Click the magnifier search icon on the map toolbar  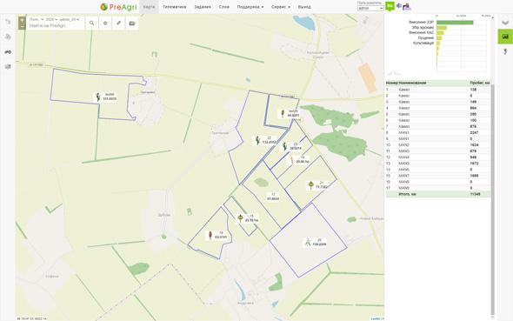pos(92,23)
